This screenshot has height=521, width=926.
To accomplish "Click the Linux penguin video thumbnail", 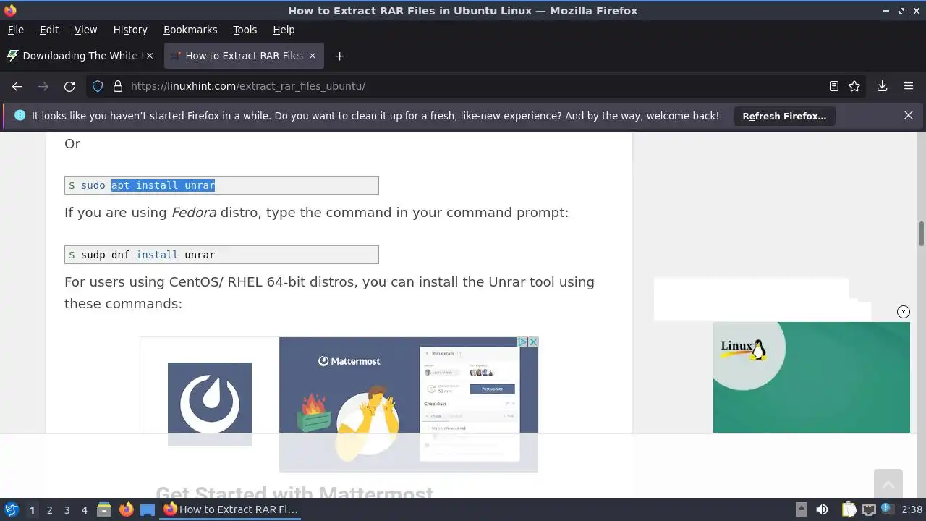I will click(x=812, y=377).
